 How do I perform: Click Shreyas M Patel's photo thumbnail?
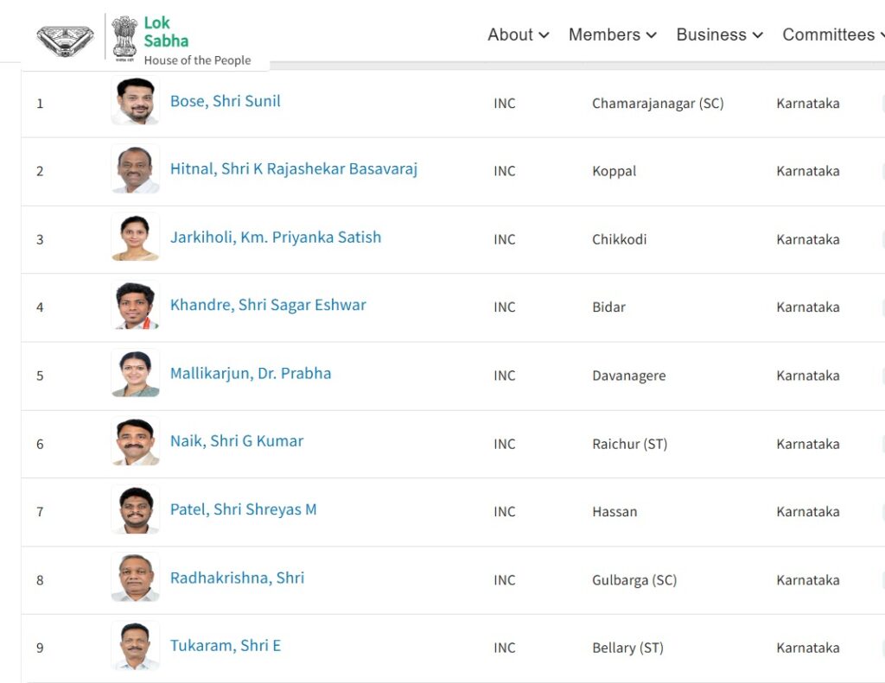pyautogui.click(x=136, y=509)
